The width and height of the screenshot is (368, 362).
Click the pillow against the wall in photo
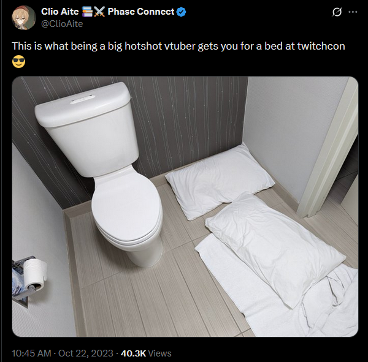[x=220, y=181]
